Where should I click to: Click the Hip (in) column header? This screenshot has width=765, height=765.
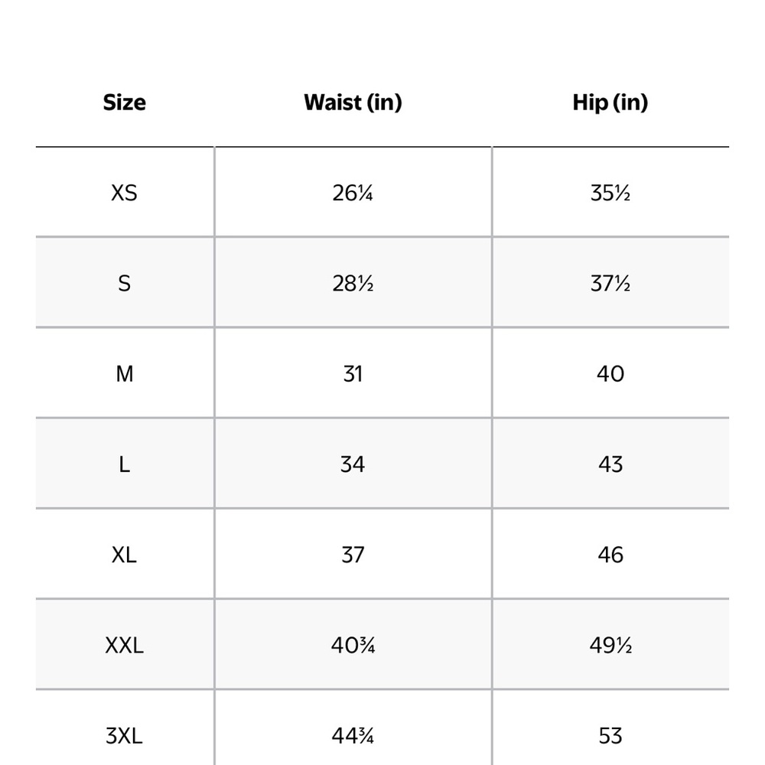click(610, 103)
